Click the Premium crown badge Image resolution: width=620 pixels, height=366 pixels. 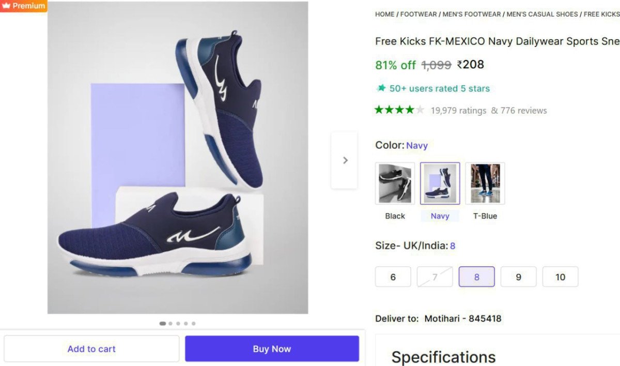tap(23, 6)
